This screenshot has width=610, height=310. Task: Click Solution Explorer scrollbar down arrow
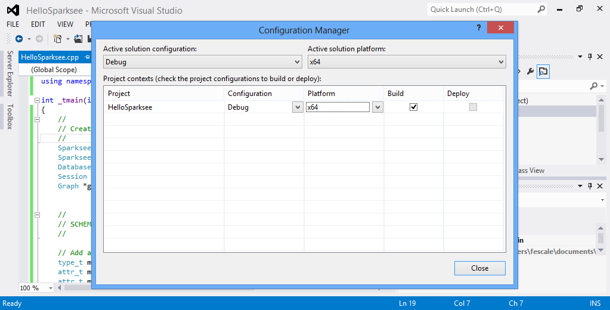click(x=601, y=160)
